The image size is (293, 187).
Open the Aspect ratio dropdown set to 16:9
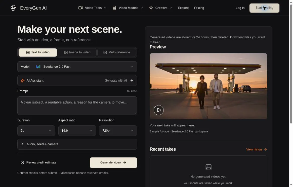[77, 131]
